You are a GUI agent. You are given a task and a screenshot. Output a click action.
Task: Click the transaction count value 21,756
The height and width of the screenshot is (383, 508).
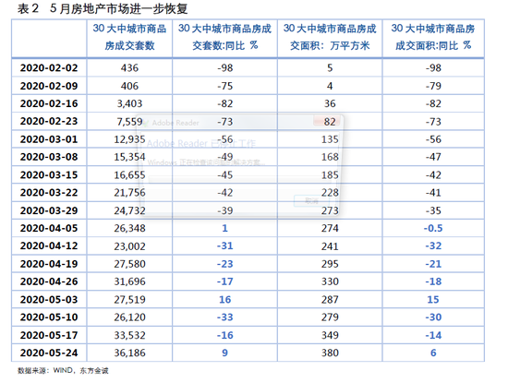pos(129,193)
